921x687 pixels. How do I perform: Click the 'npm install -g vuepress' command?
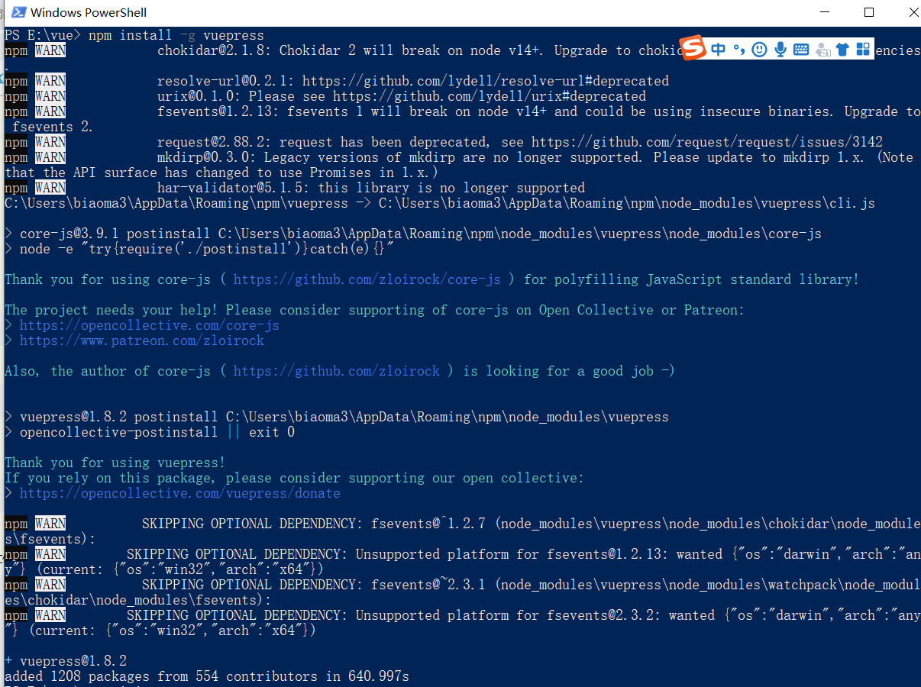point(176,35)
